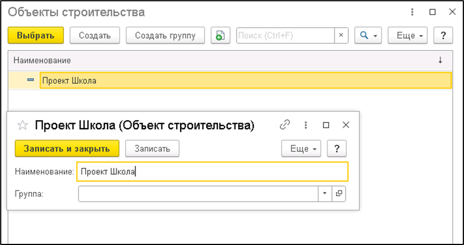Click the sort arrow in Наименование column
This screenshot has height=245, width=464.
click(440, 60)
